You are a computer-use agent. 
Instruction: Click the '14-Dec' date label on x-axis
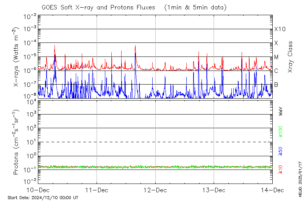tap(272, 190)
